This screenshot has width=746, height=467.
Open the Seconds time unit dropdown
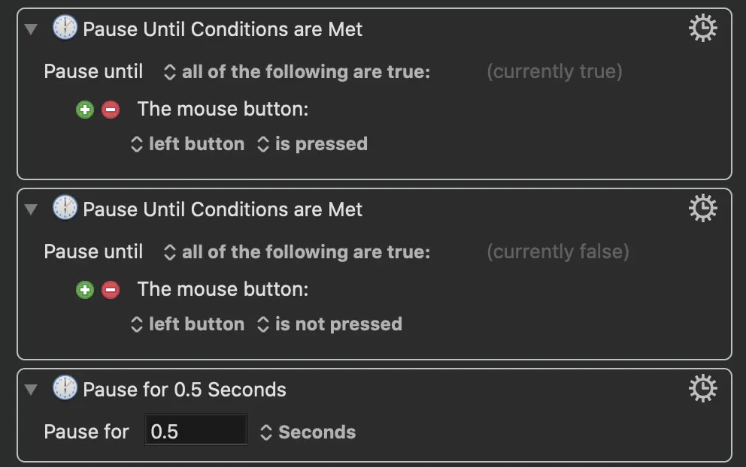(x=308, y=432)
